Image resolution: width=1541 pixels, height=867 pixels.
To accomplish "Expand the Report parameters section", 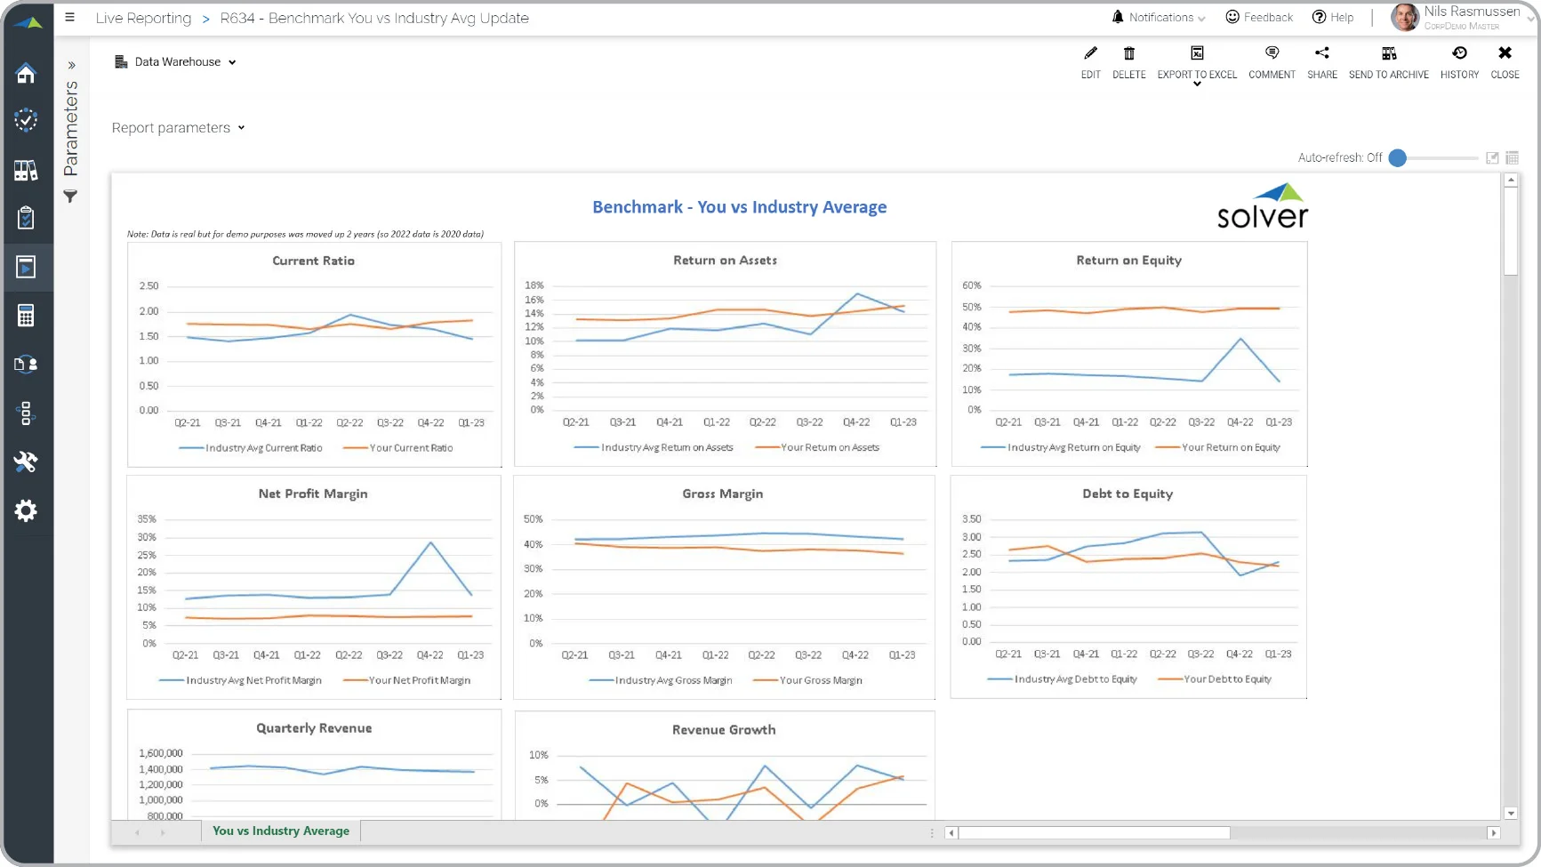I will click(178, 127).
